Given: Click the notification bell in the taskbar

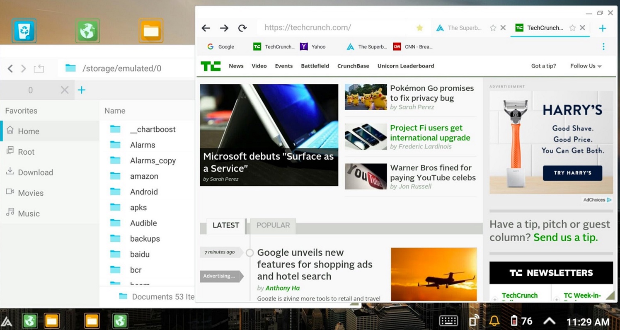Looking at the screenshot, I should 494,321.
